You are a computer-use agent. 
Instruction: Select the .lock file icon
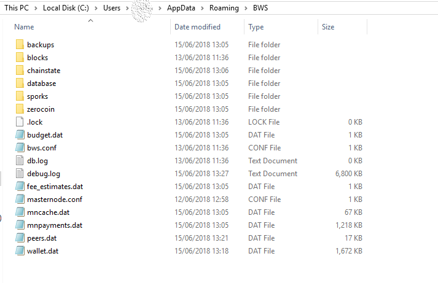(20, 122)
